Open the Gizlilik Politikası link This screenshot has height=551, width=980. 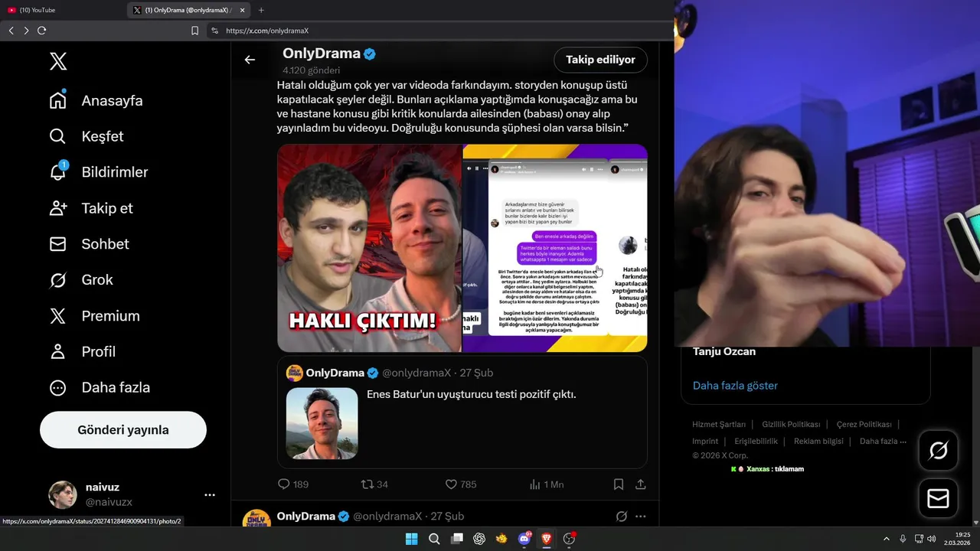(x=791, y=425)
